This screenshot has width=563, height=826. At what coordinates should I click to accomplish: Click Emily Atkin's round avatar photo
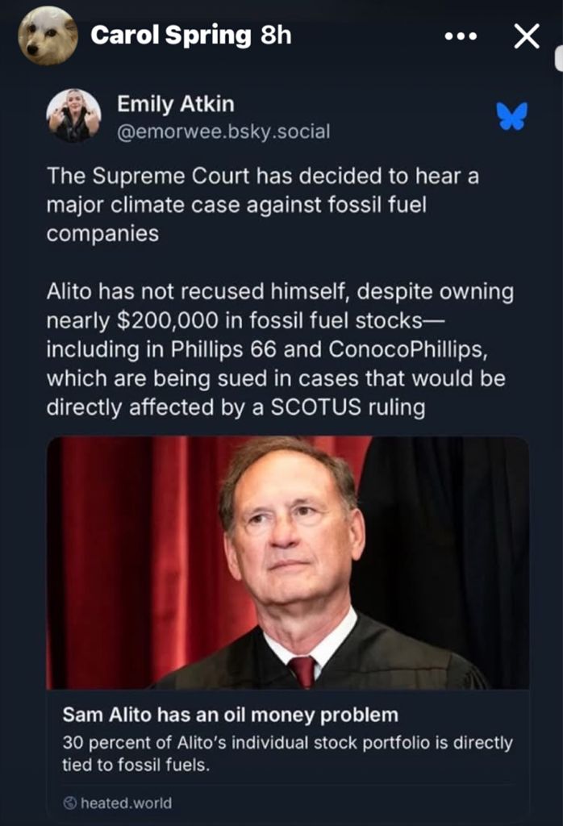click(x=73, y=116)
